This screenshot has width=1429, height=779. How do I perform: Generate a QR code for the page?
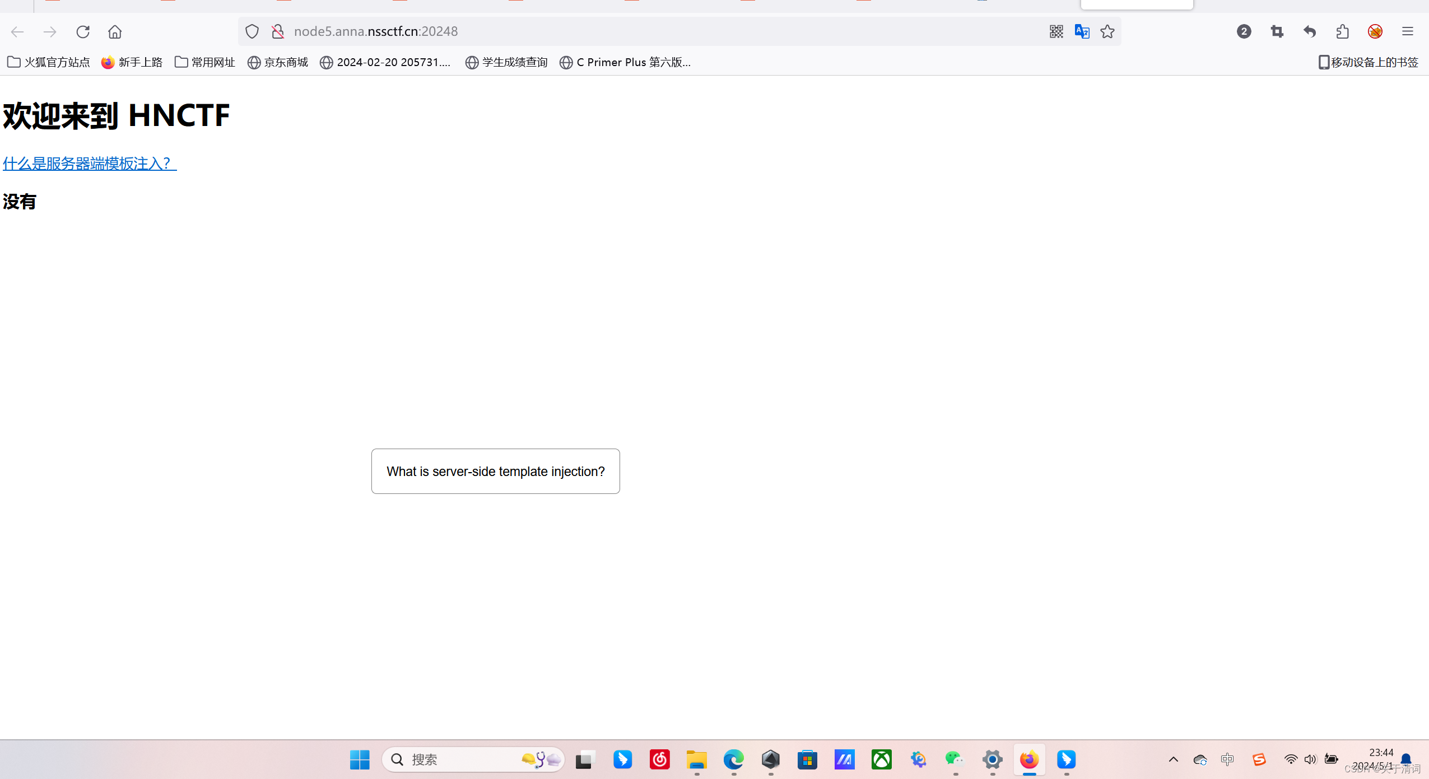1056,31
